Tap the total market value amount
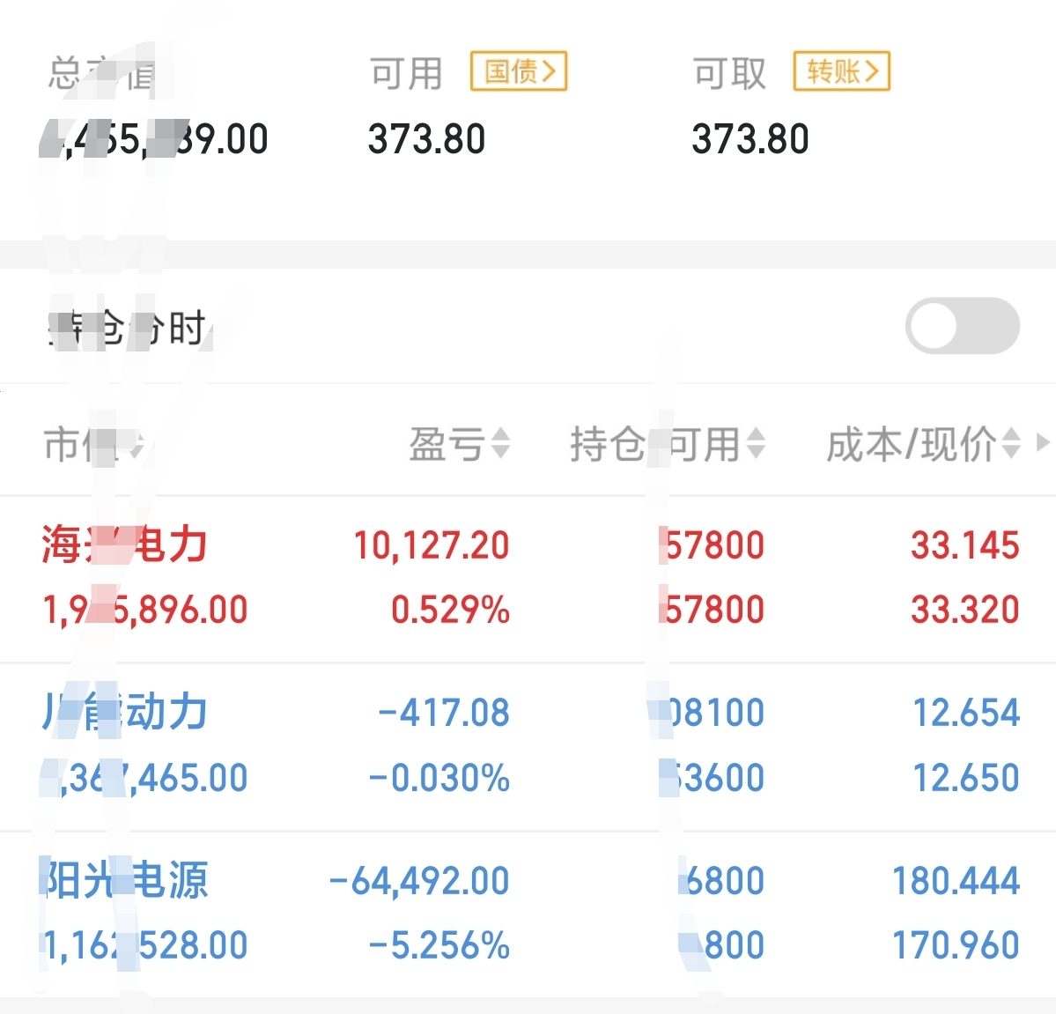This screenshot has height=1014, width=1056. pyautogui.click(x=155, y=139)
